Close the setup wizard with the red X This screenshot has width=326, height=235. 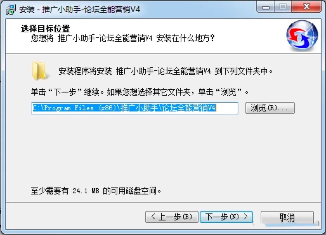pyautogui.click(x=306, y=7)
